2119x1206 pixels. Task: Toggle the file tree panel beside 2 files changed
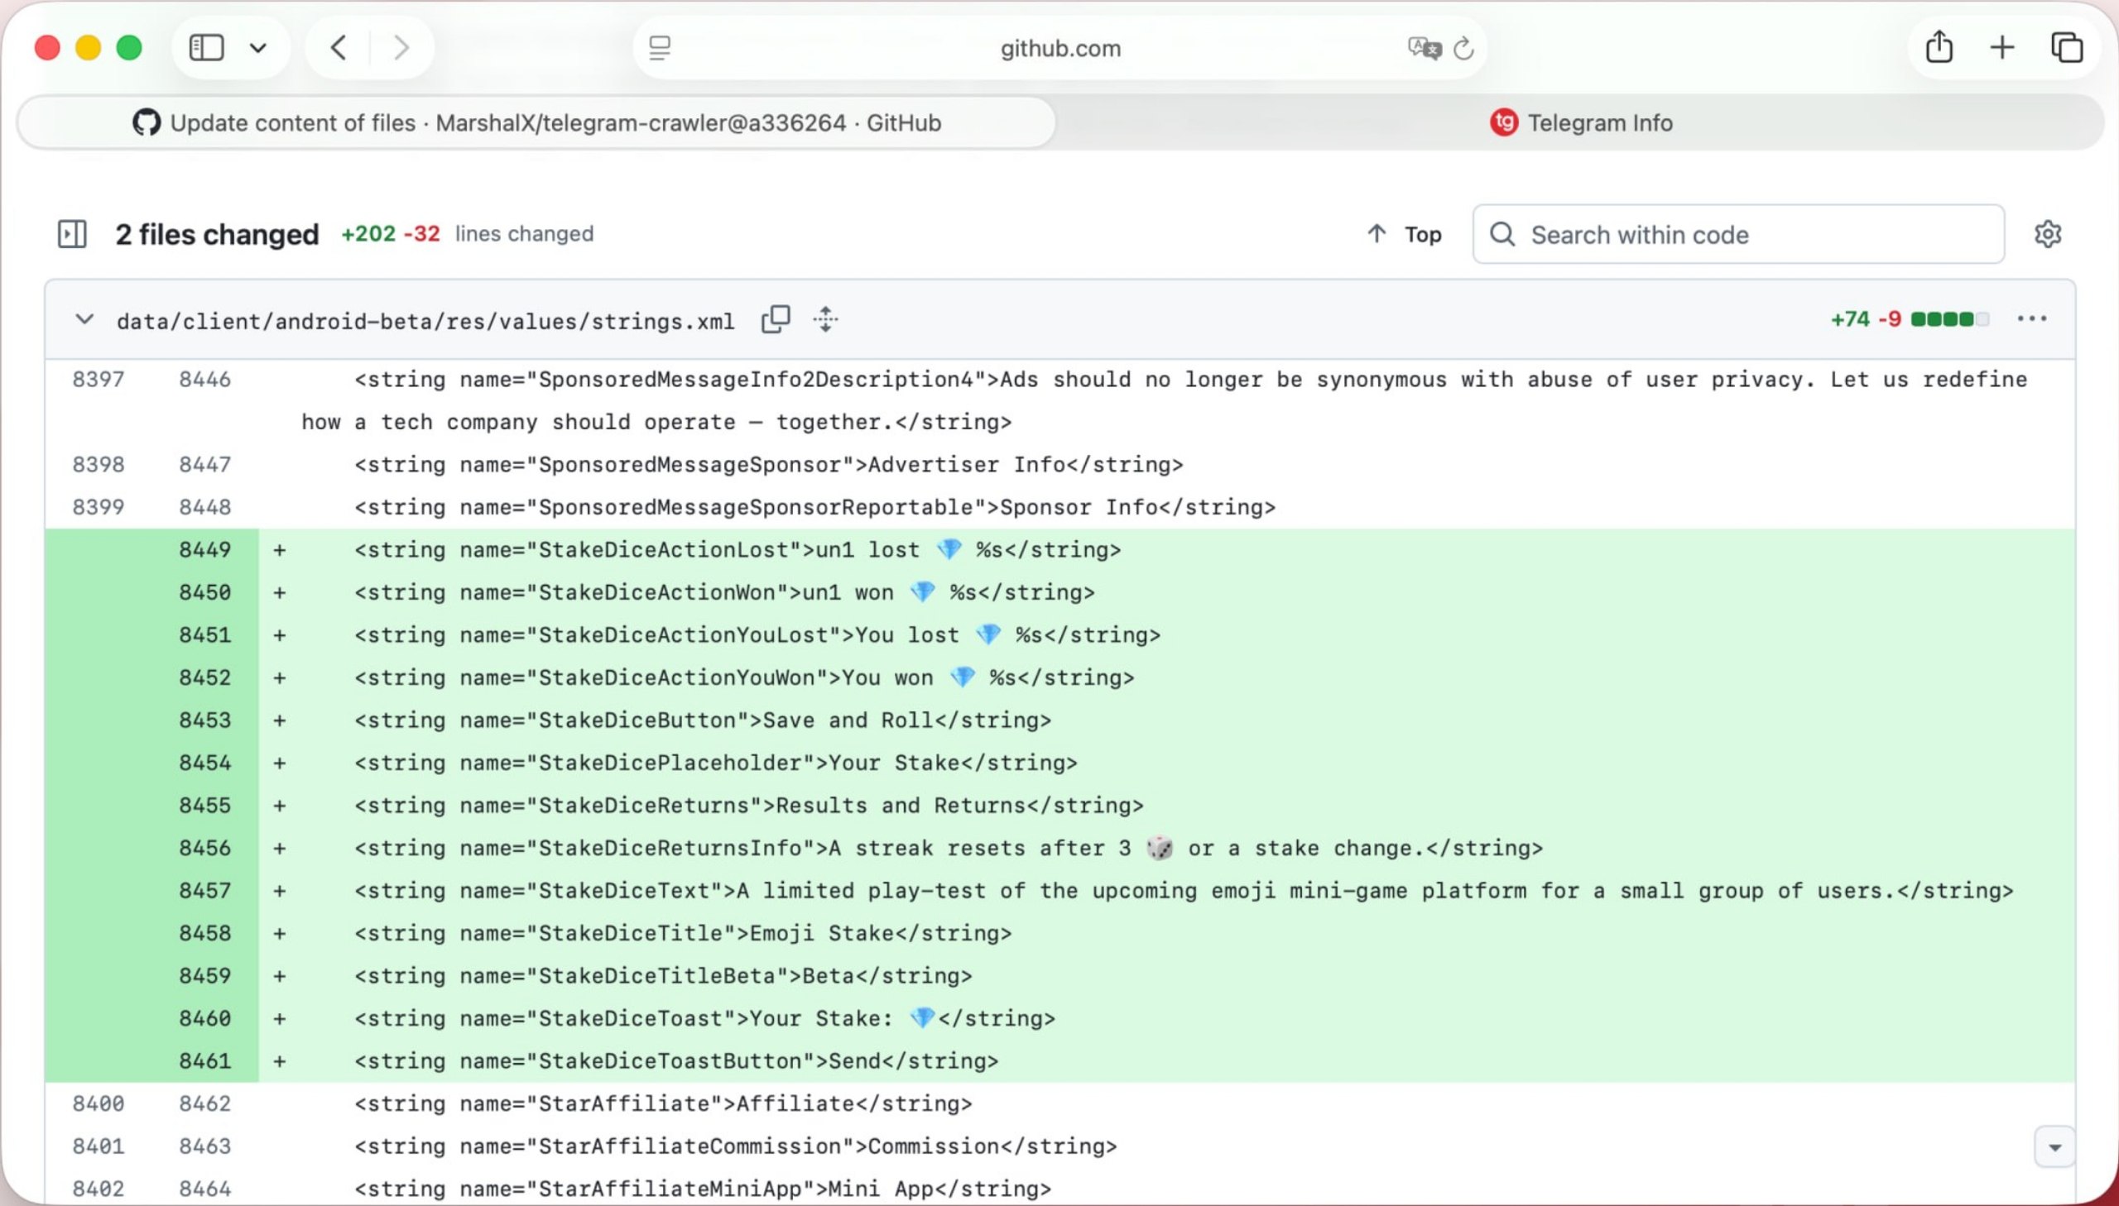72,233
